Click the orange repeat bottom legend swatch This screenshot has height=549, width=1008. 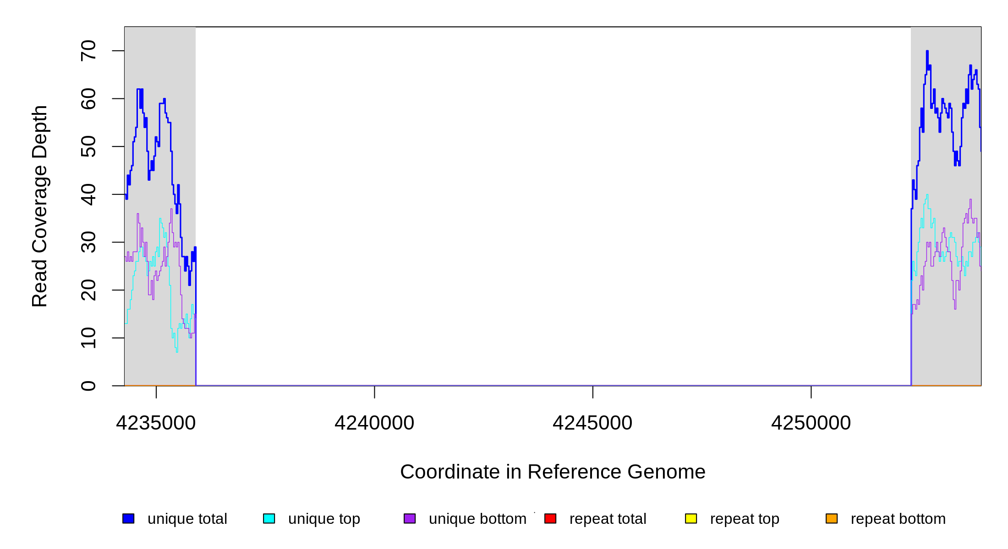pyautogui.click(x=832, y=518)
